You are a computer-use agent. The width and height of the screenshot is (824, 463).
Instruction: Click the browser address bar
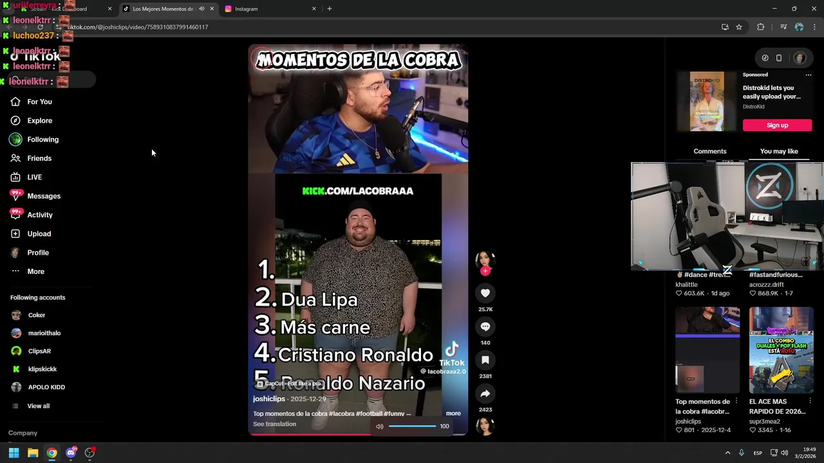pyautogui.click(x=386, y=27)
